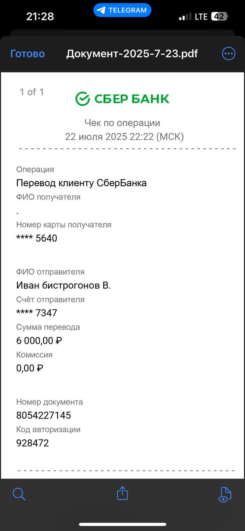Select text Перевод клиенту СберБанка
This screenshot has width=245, height=531.
click(81, 183)
